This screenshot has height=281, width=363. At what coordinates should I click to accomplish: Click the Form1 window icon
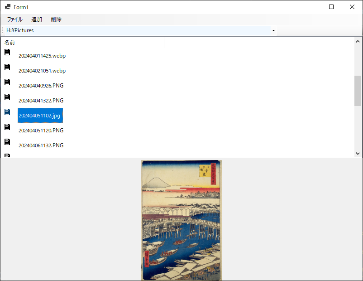click(8, 7)
